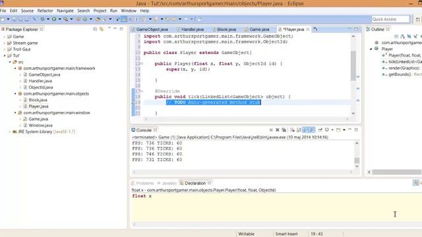
Task: Switch to the Game.java editor tab
Action: pos(256,29)
